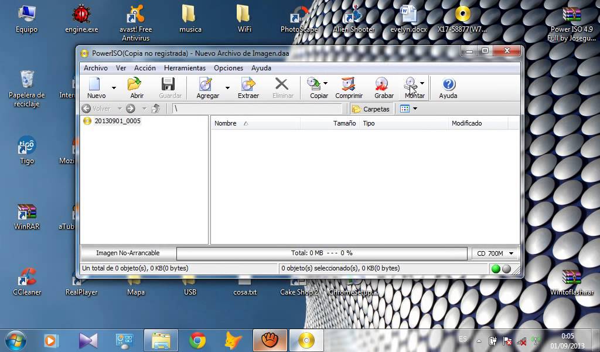This screenshot has height=352, width=600.
Task: Open File Explorer from the taskbar
Action: 161,340
